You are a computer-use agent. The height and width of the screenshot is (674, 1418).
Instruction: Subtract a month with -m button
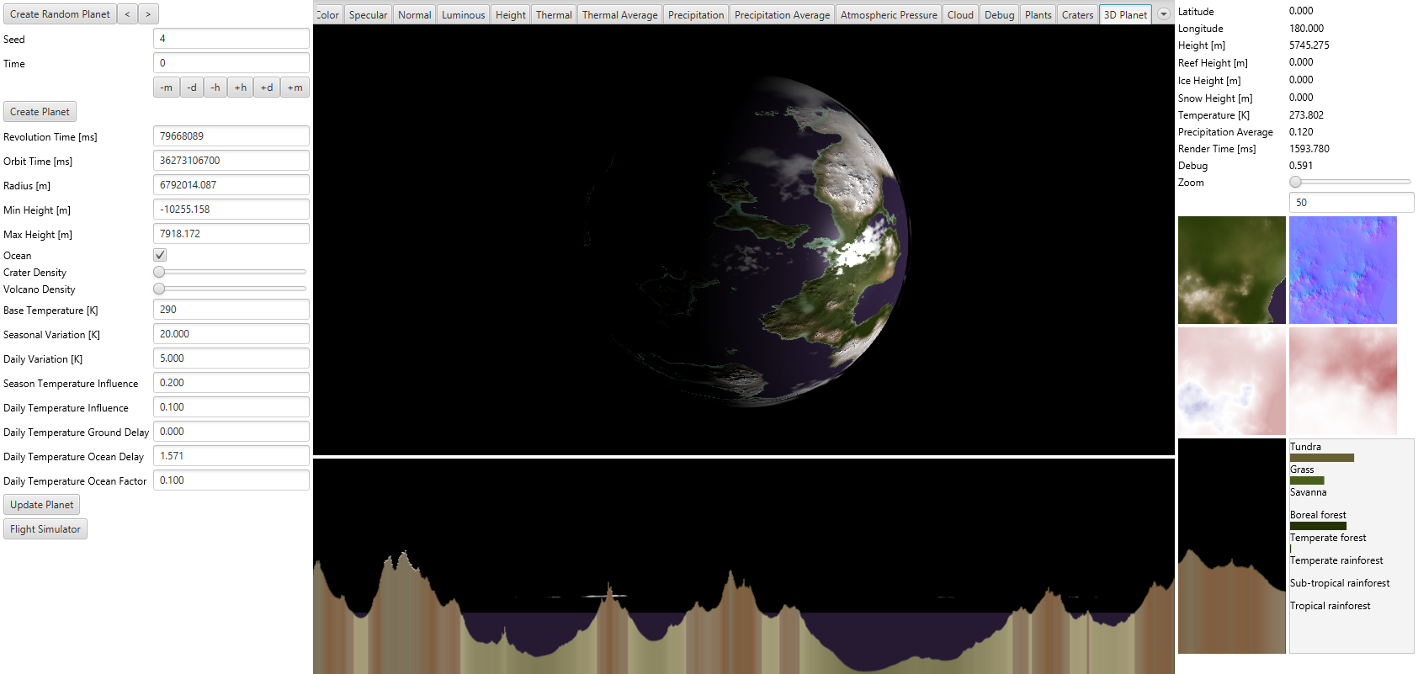pos(167,88)
